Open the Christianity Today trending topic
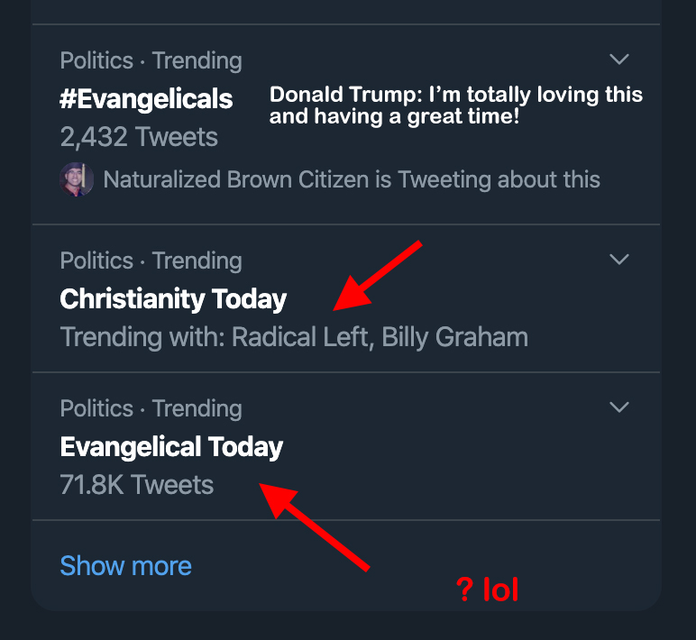 pos(173,299)
